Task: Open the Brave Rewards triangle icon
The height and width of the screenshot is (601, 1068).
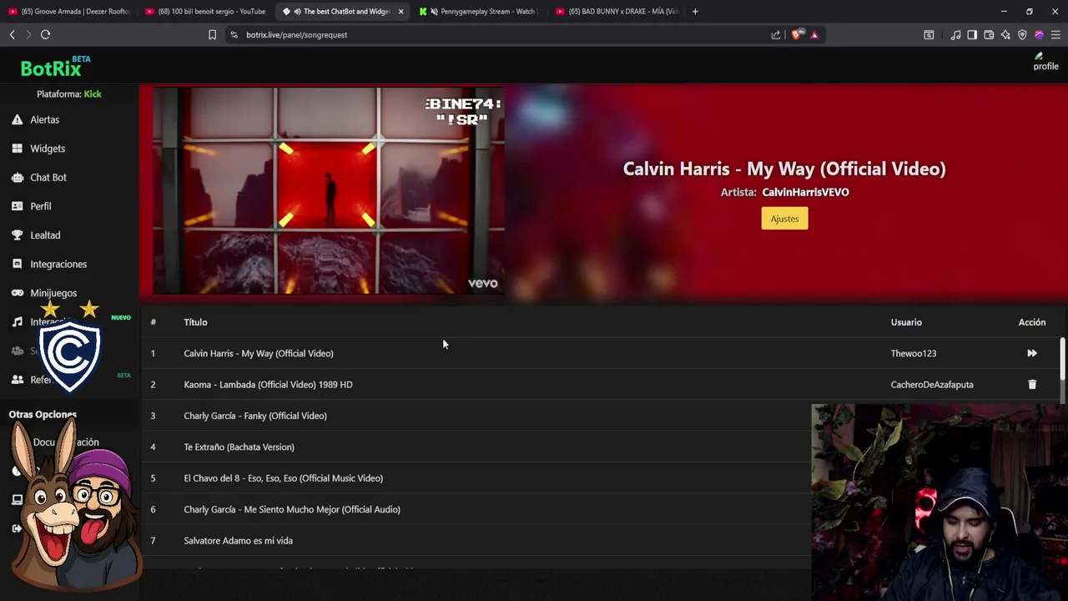Action: (x=814, y=34)
